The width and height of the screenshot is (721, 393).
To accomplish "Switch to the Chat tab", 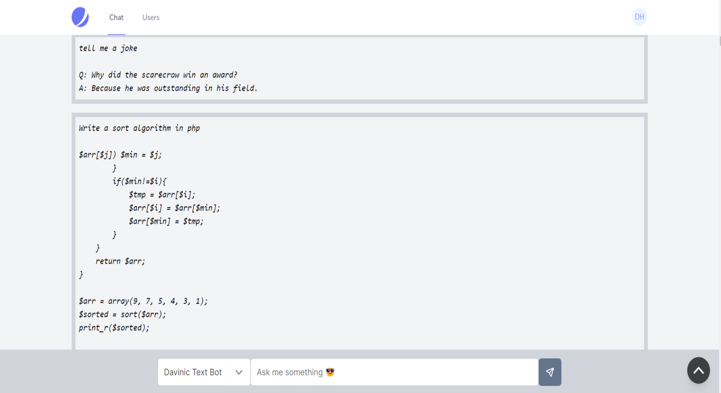I will pos(116,17).
